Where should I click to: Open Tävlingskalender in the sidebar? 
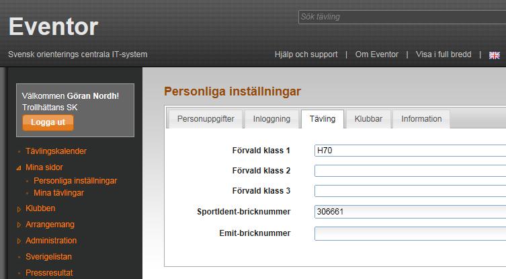(x=56, y=151)
